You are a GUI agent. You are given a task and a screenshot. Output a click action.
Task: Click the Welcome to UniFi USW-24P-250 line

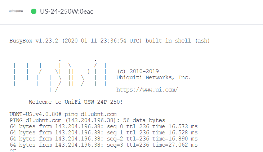76,102
